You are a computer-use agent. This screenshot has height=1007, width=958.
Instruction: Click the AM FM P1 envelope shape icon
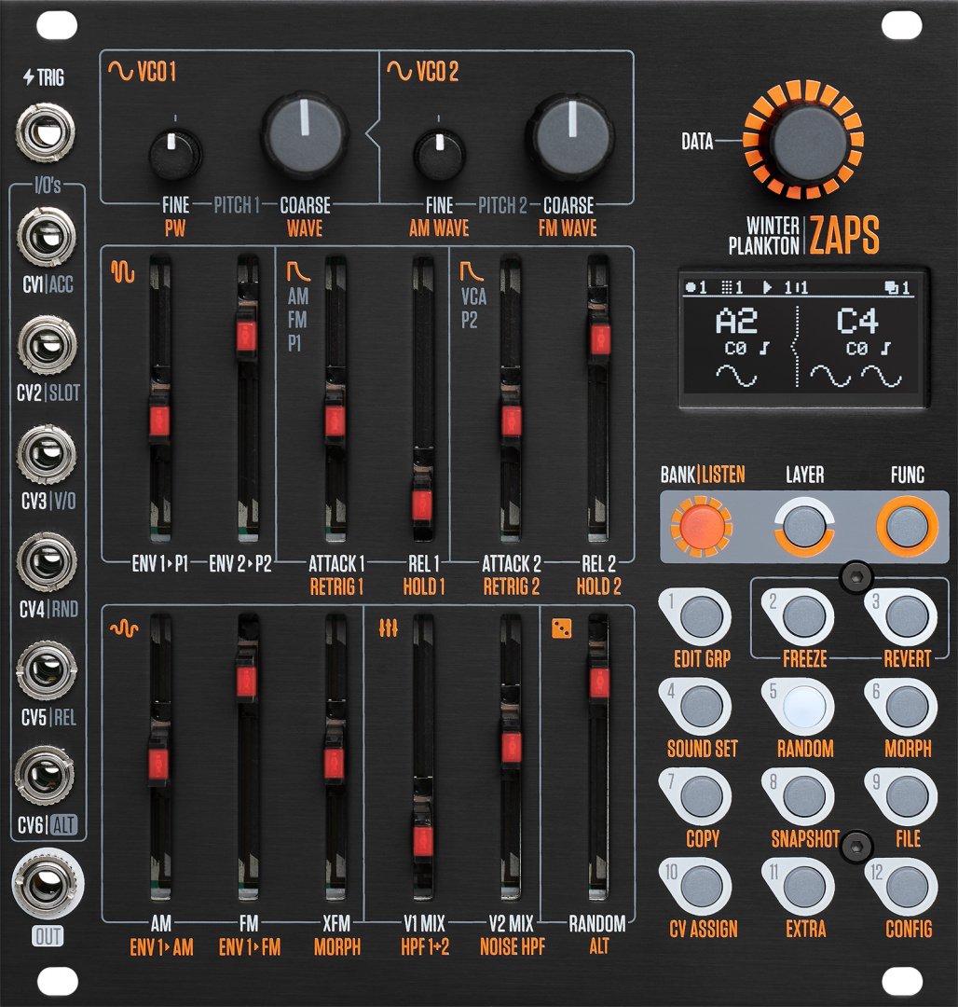coord(298,271)
